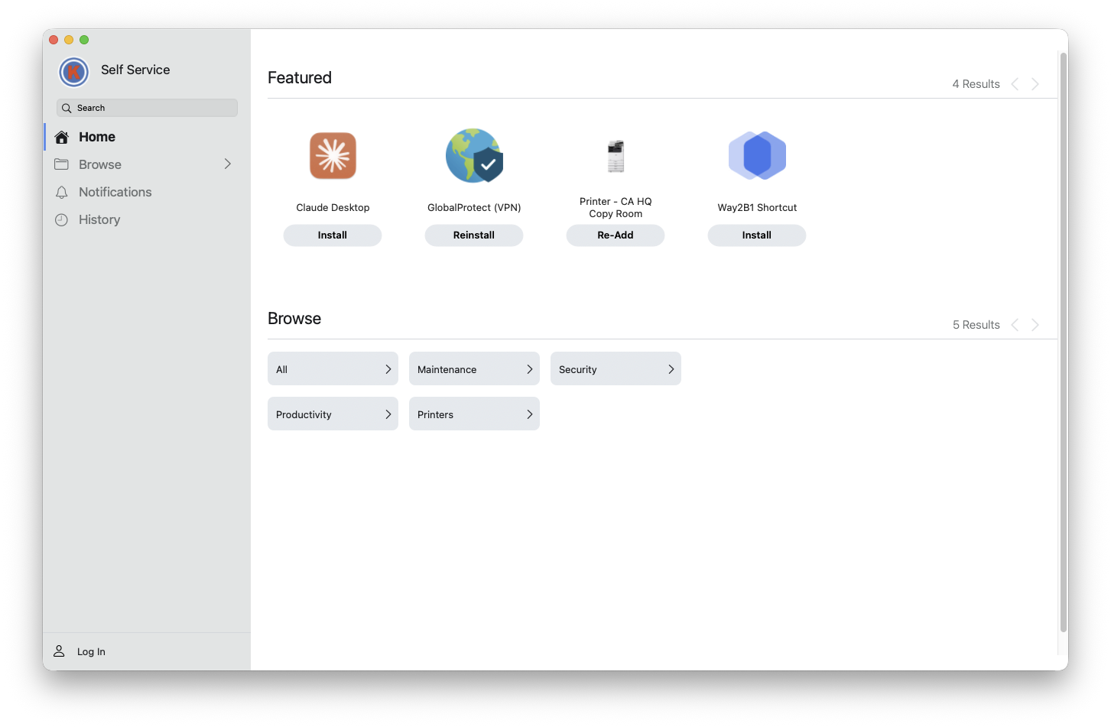This screenshot has height=727, width=1111.
Task: Open the Claude Desktop app icon
Action: click(x=333, y=156)
